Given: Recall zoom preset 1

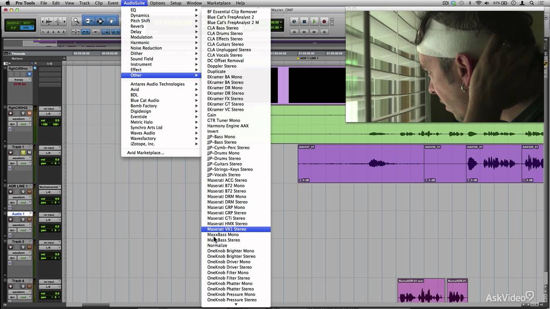Looking at the screenshot, I should (43, 32).
